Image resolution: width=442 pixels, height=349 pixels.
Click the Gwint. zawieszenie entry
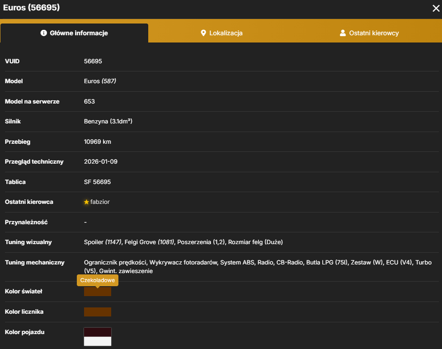(126, 271)
